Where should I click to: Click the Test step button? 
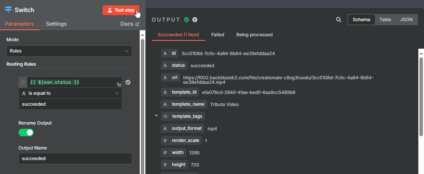pyautogui.click(x=121, y=10)
